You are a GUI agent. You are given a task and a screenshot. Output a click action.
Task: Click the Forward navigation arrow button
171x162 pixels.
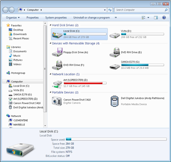(x=12, y=10)
